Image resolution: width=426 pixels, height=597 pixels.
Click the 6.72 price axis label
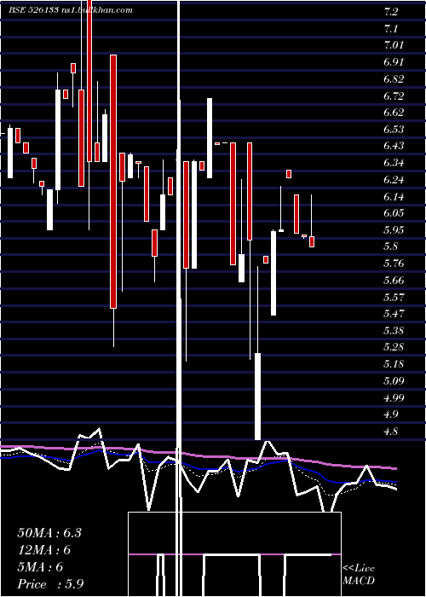pyautogui.click(x=394, y=96)
